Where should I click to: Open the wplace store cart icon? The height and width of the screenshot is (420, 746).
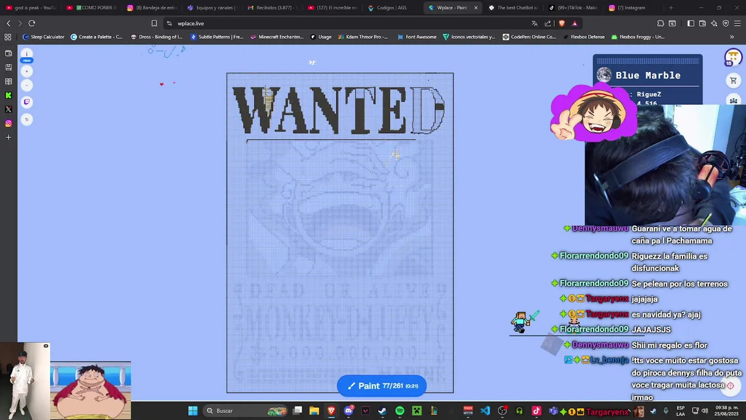(733, 80)
